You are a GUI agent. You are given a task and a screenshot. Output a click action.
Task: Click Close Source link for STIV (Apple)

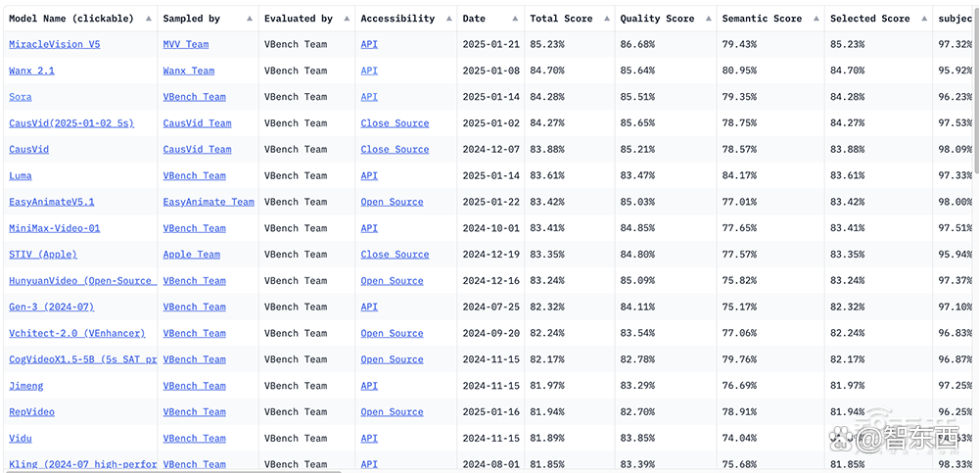click(x=395, y=255)
